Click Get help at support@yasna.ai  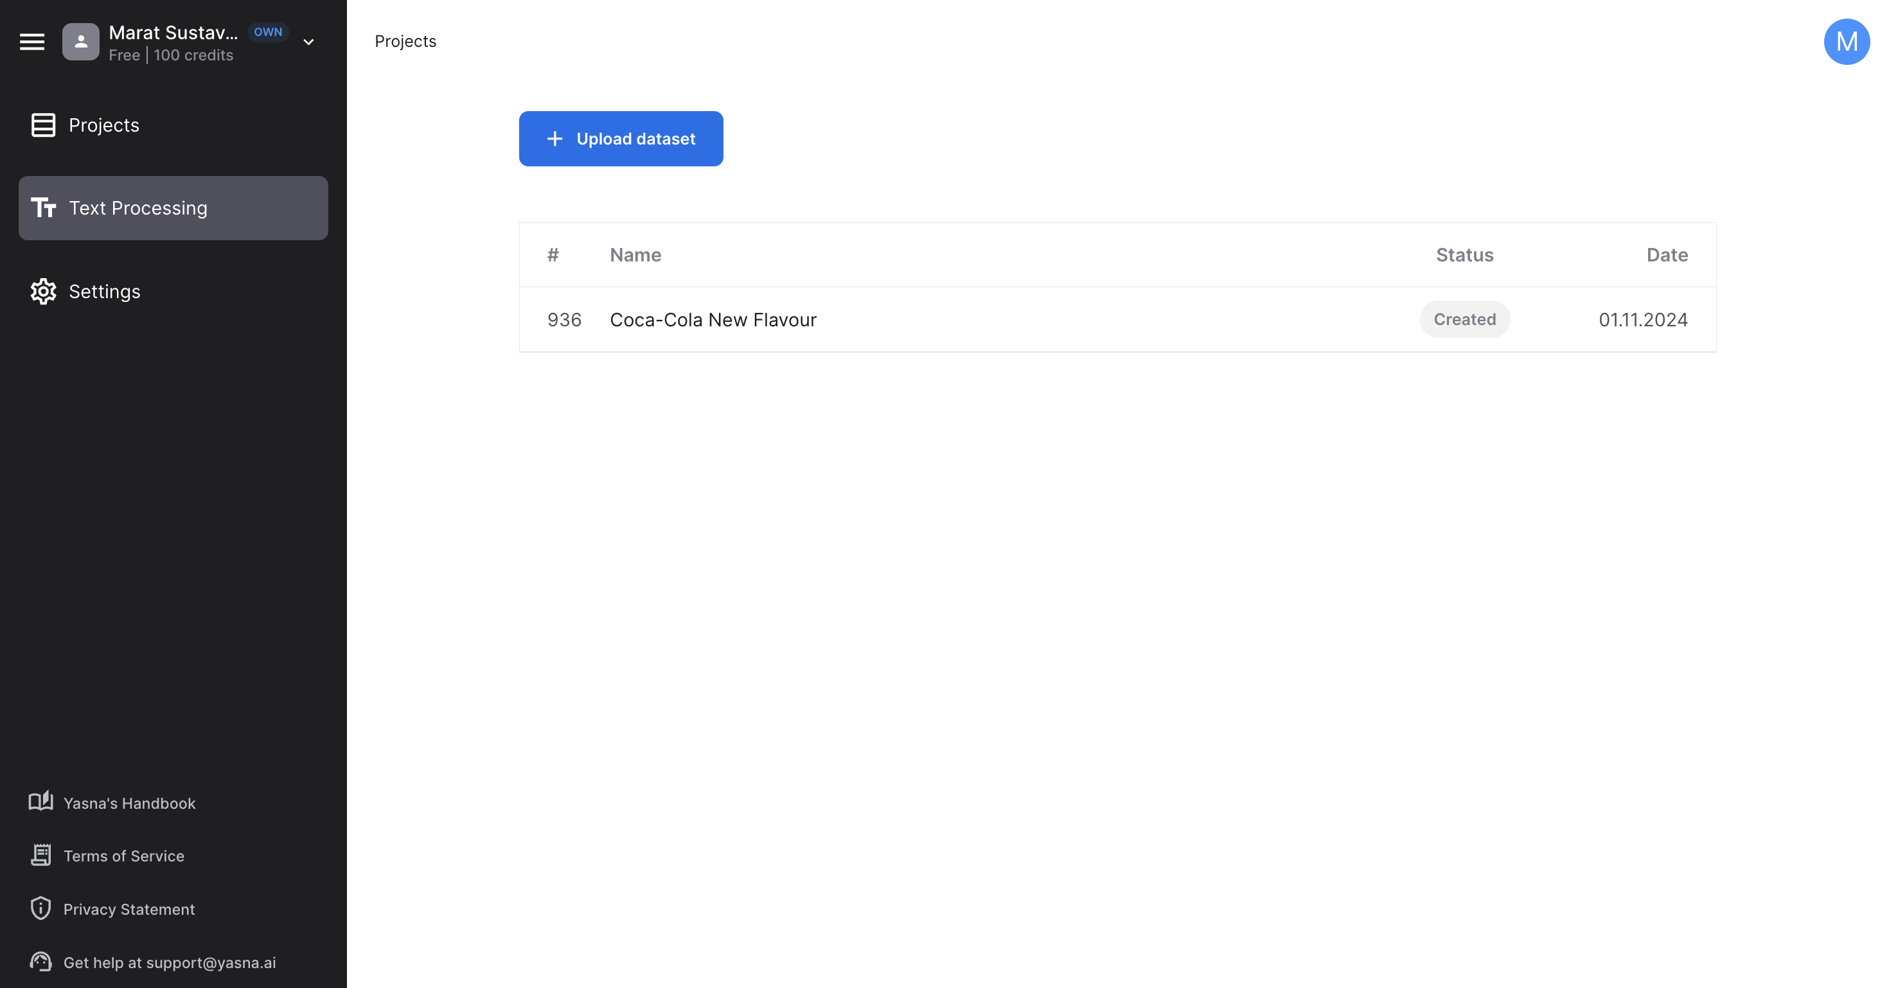170,963
